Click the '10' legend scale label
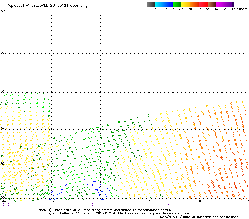 point(165,9)
